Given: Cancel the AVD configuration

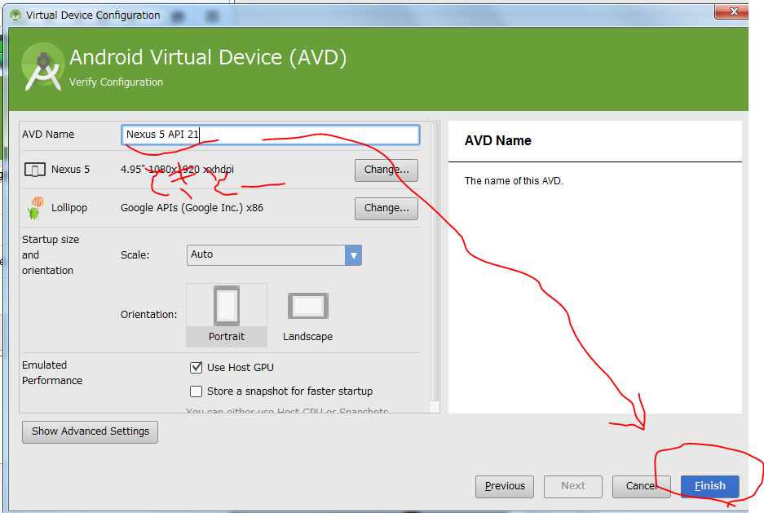Looking at the screenshot, I should (641, 486).
